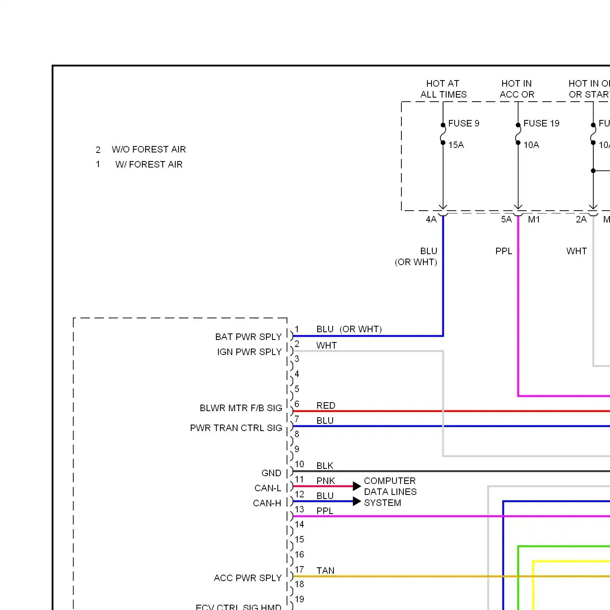The image size is (610, 610).
Task: Click the 'W/O FOREST AIR' legend note
Action: pyautogui.click(x=149, y=149)
